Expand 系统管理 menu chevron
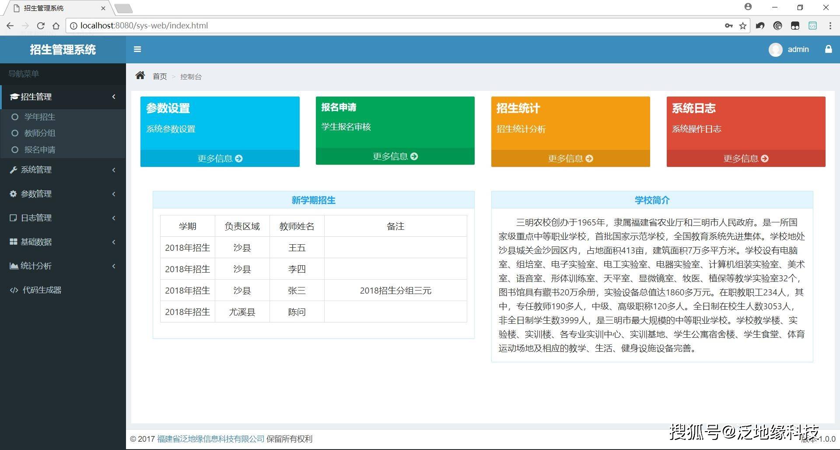Viewport: 840px width, 450px height. click(114, 170)
